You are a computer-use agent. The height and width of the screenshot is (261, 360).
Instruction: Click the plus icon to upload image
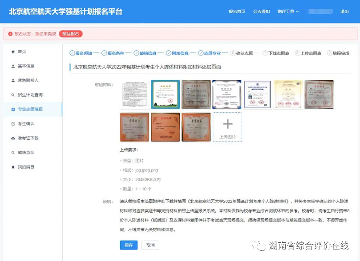227,124
